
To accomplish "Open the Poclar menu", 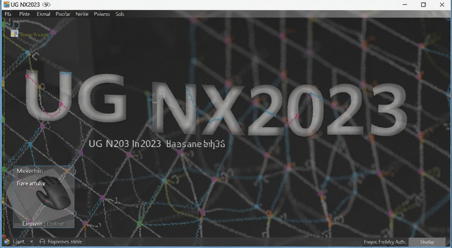I will [x=63, y=14].
